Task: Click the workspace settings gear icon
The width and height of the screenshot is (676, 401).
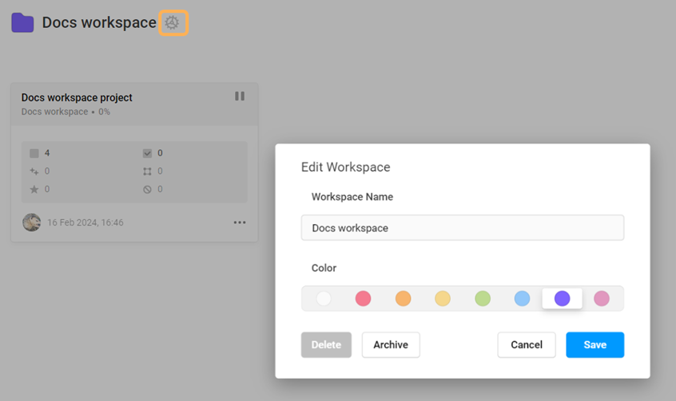Action: 173,23
